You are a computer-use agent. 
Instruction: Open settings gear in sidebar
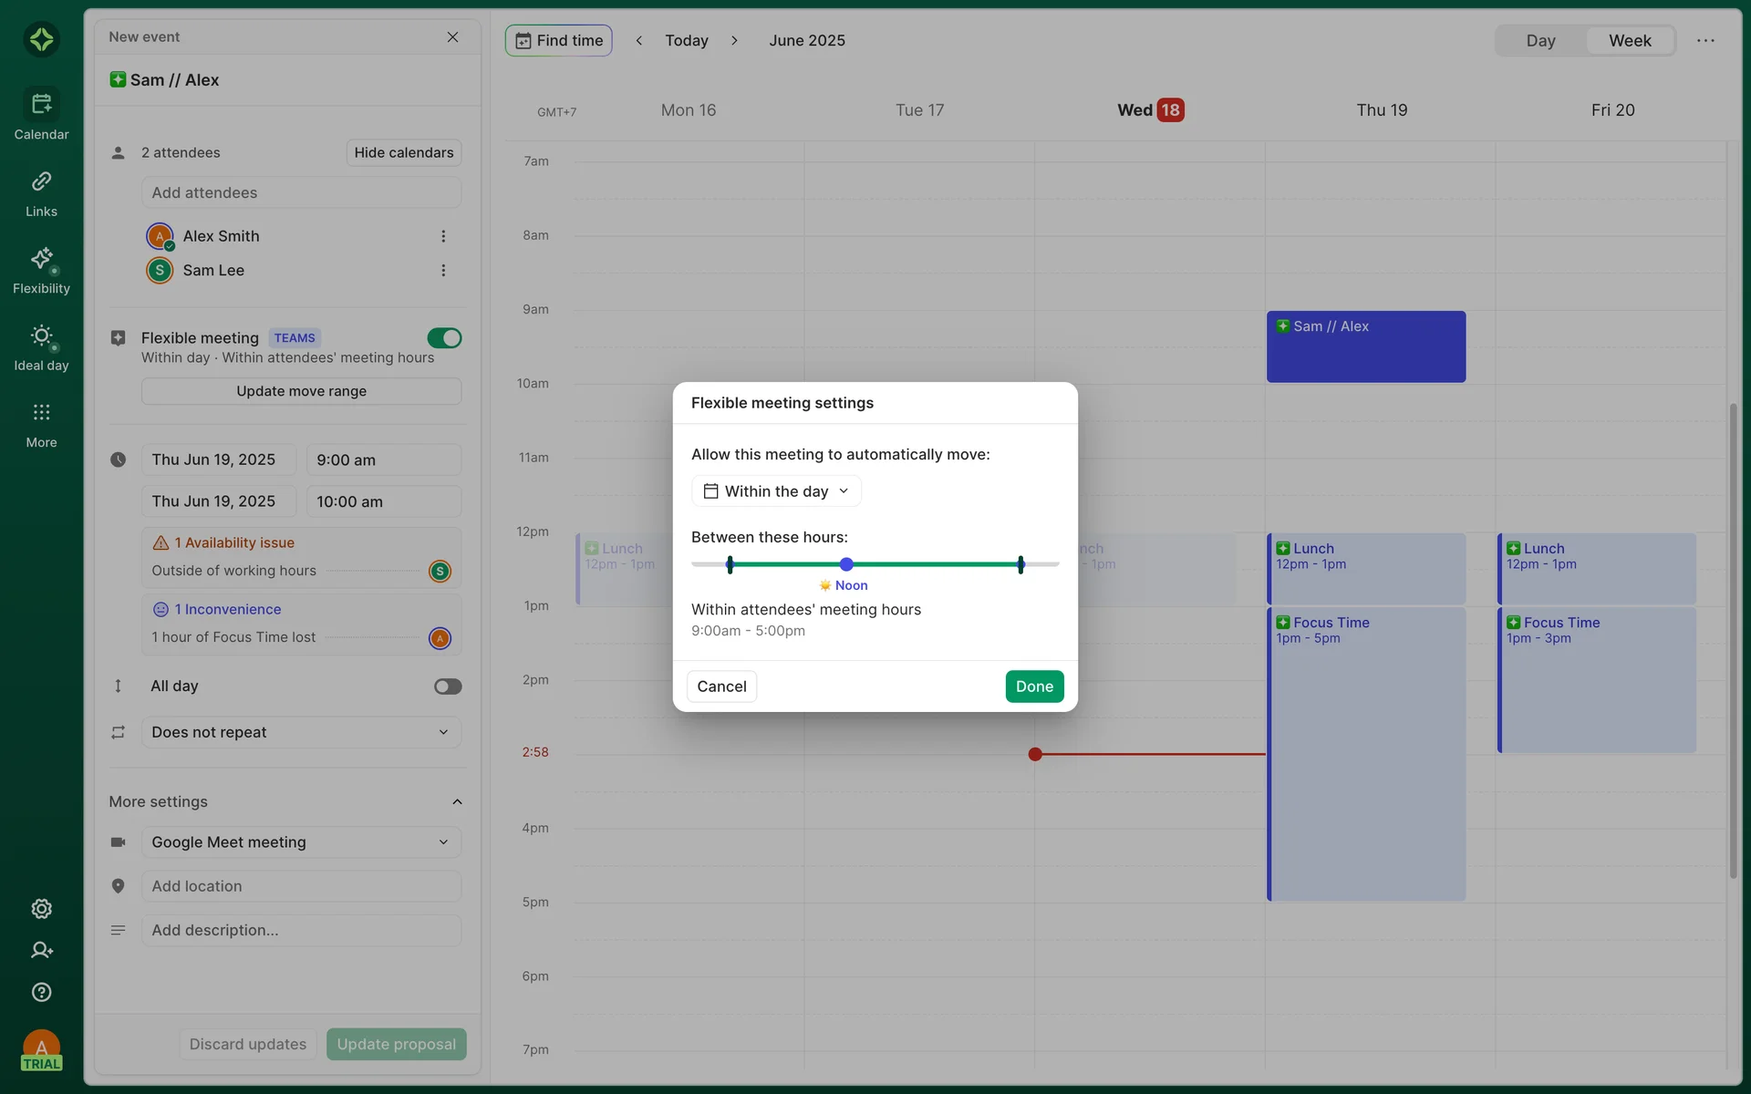(41, 909)
